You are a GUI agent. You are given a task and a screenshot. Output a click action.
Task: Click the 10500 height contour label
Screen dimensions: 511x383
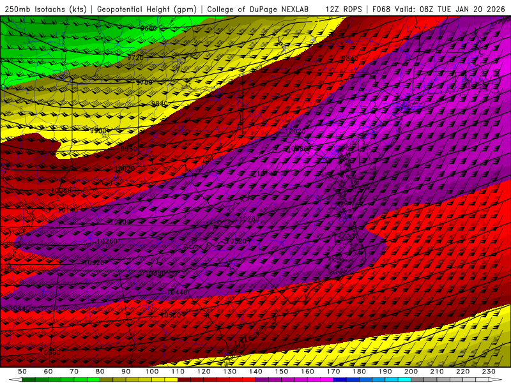171,315
